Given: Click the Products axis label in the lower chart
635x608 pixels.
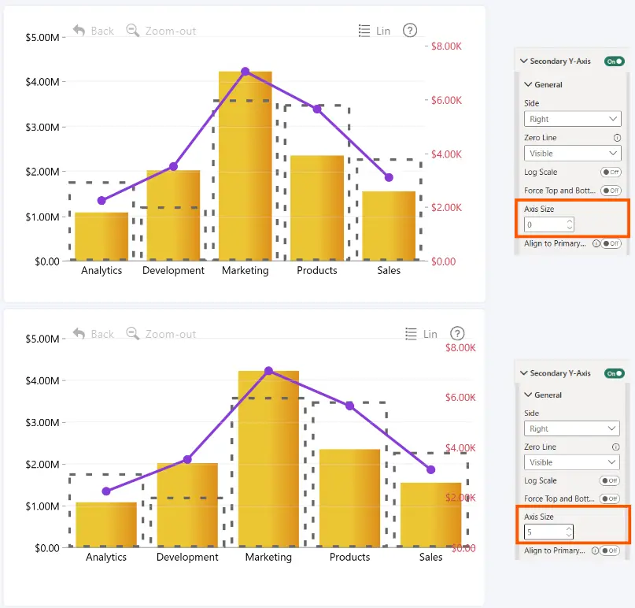Looking at the screenshot, I should point(350,558).
